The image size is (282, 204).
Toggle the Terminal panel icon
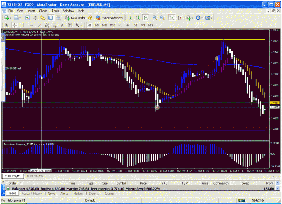(51, 18)
